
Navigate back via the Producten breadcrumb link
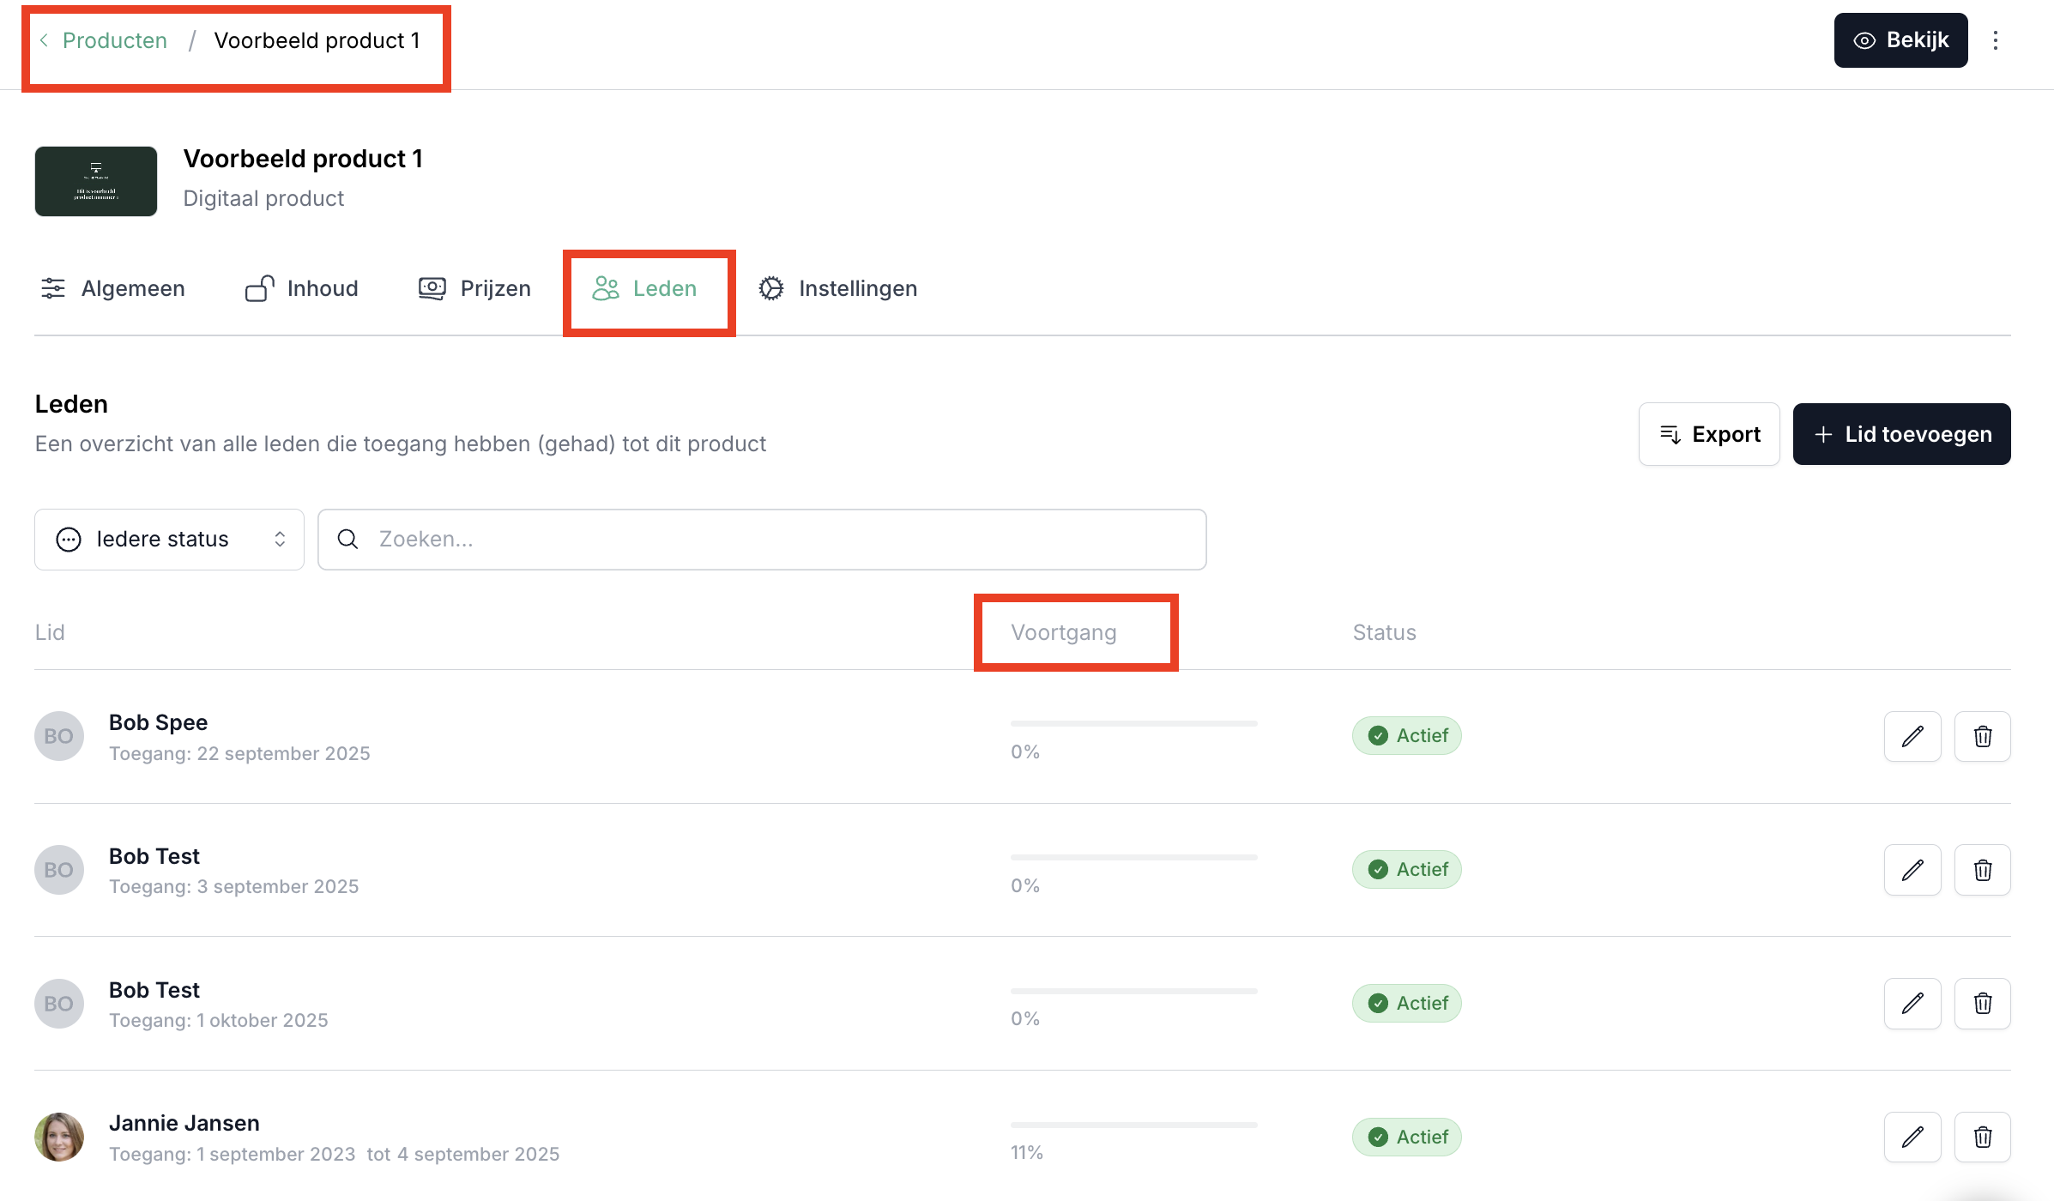click(x=115, y=40)
